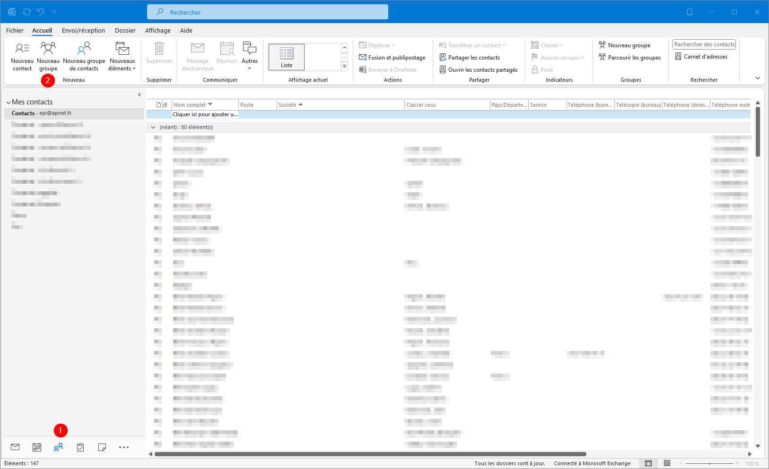
Task: Collapse the (néant) : 80 élément(s) group
Action: [153, 127]
